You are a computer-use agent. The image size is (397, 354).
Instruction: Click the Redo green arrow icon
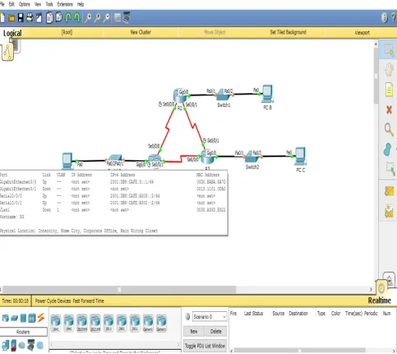click(x=77, y=18)
